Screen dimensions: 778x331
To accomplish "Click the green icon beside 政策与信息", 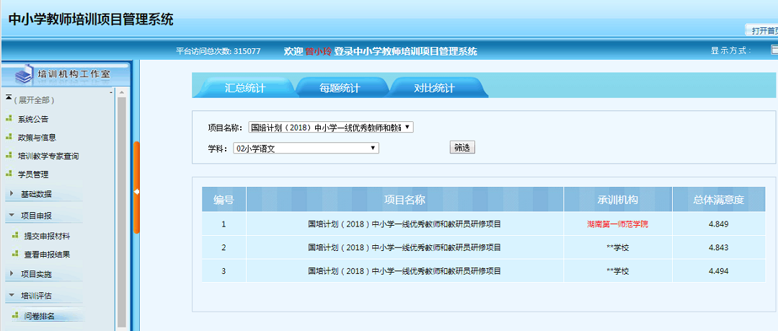I will (9, 137).
